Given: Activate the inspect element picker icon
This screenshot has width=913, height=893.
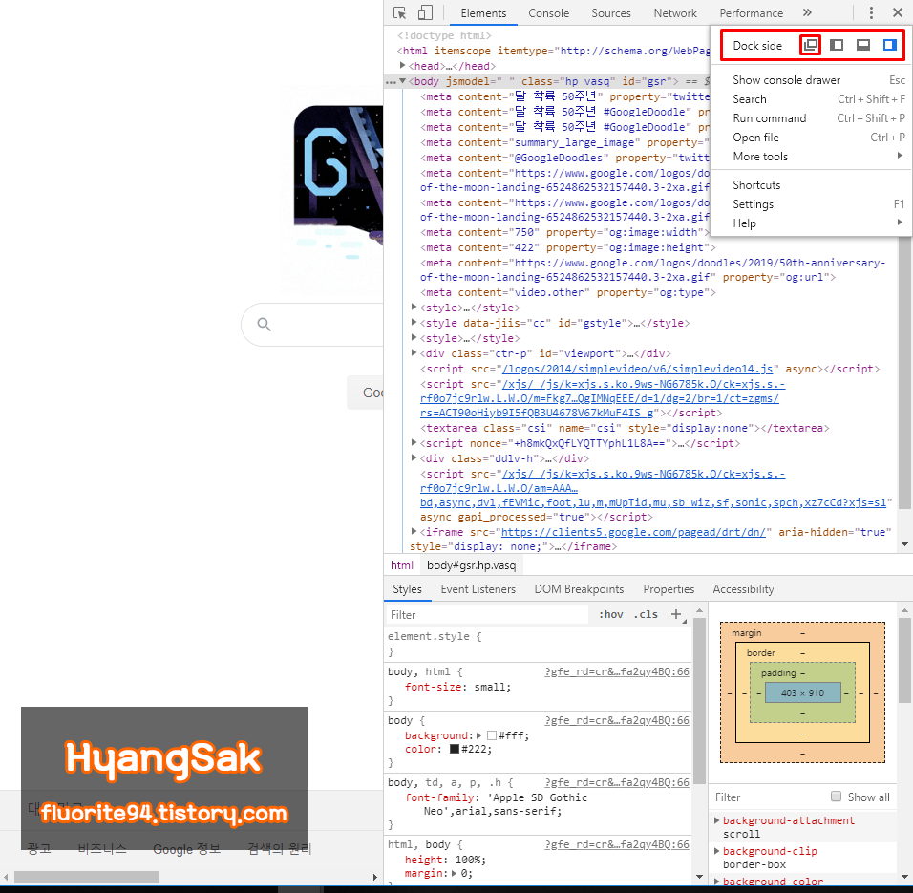Looking at the screenshot, I should point(399,12).
